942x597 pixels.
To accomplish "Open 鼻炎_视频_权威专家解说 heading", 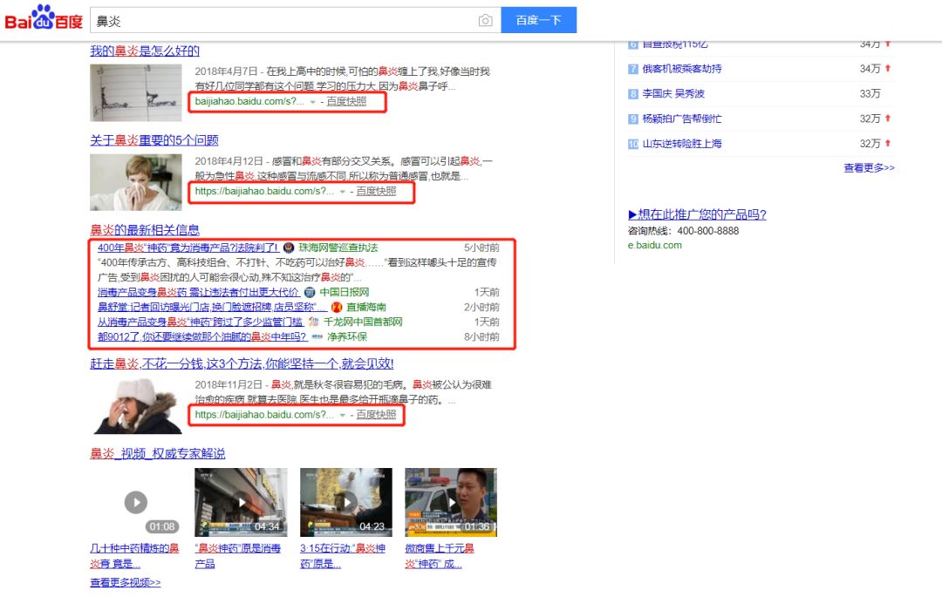I will coord(157,453).
